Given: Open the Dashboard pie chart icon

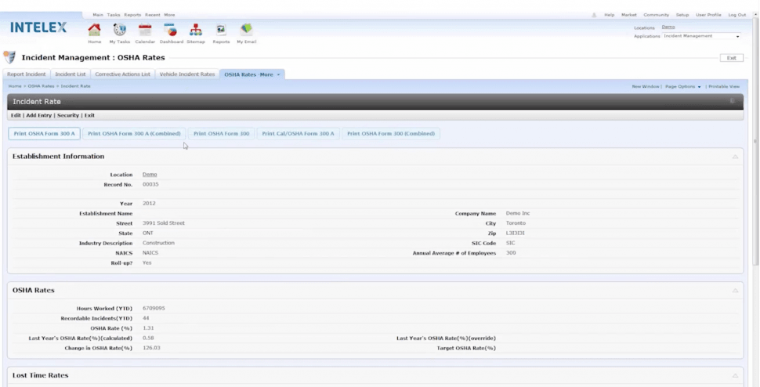Looking at the screenshot, I should click(171, 30).
